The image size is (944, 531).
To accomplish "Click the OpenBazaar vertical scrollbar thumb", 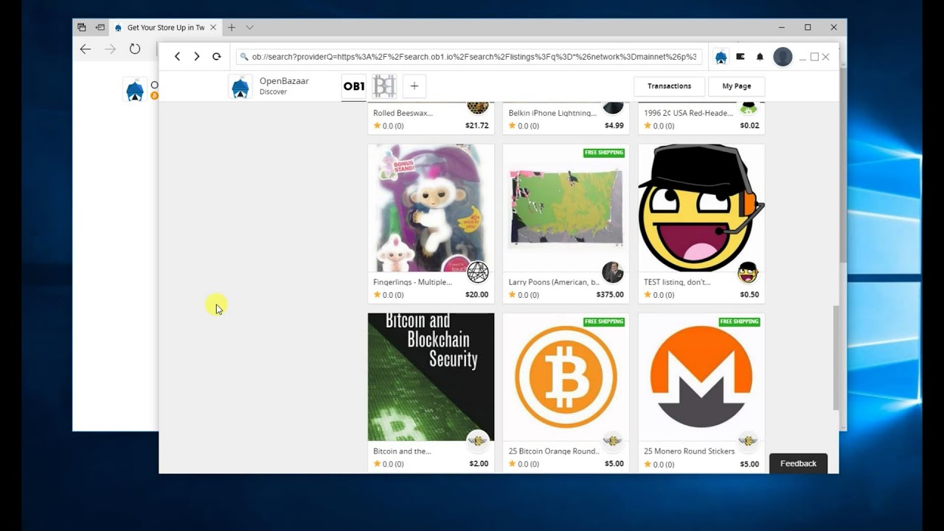I will click(836, 358).
